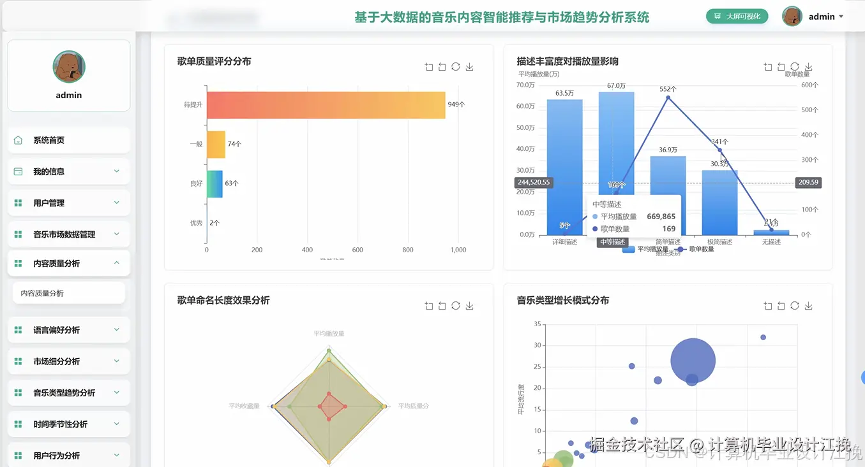Click the 待提升 bar showing 949个
The width and height of the screenshot is (865, 467).
[326, 105]
